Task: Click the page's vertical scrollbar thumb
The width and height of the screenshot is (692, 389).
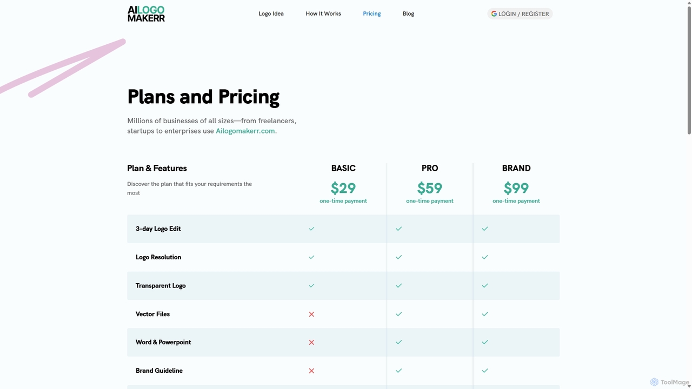Action: click(x=689, y=70)
